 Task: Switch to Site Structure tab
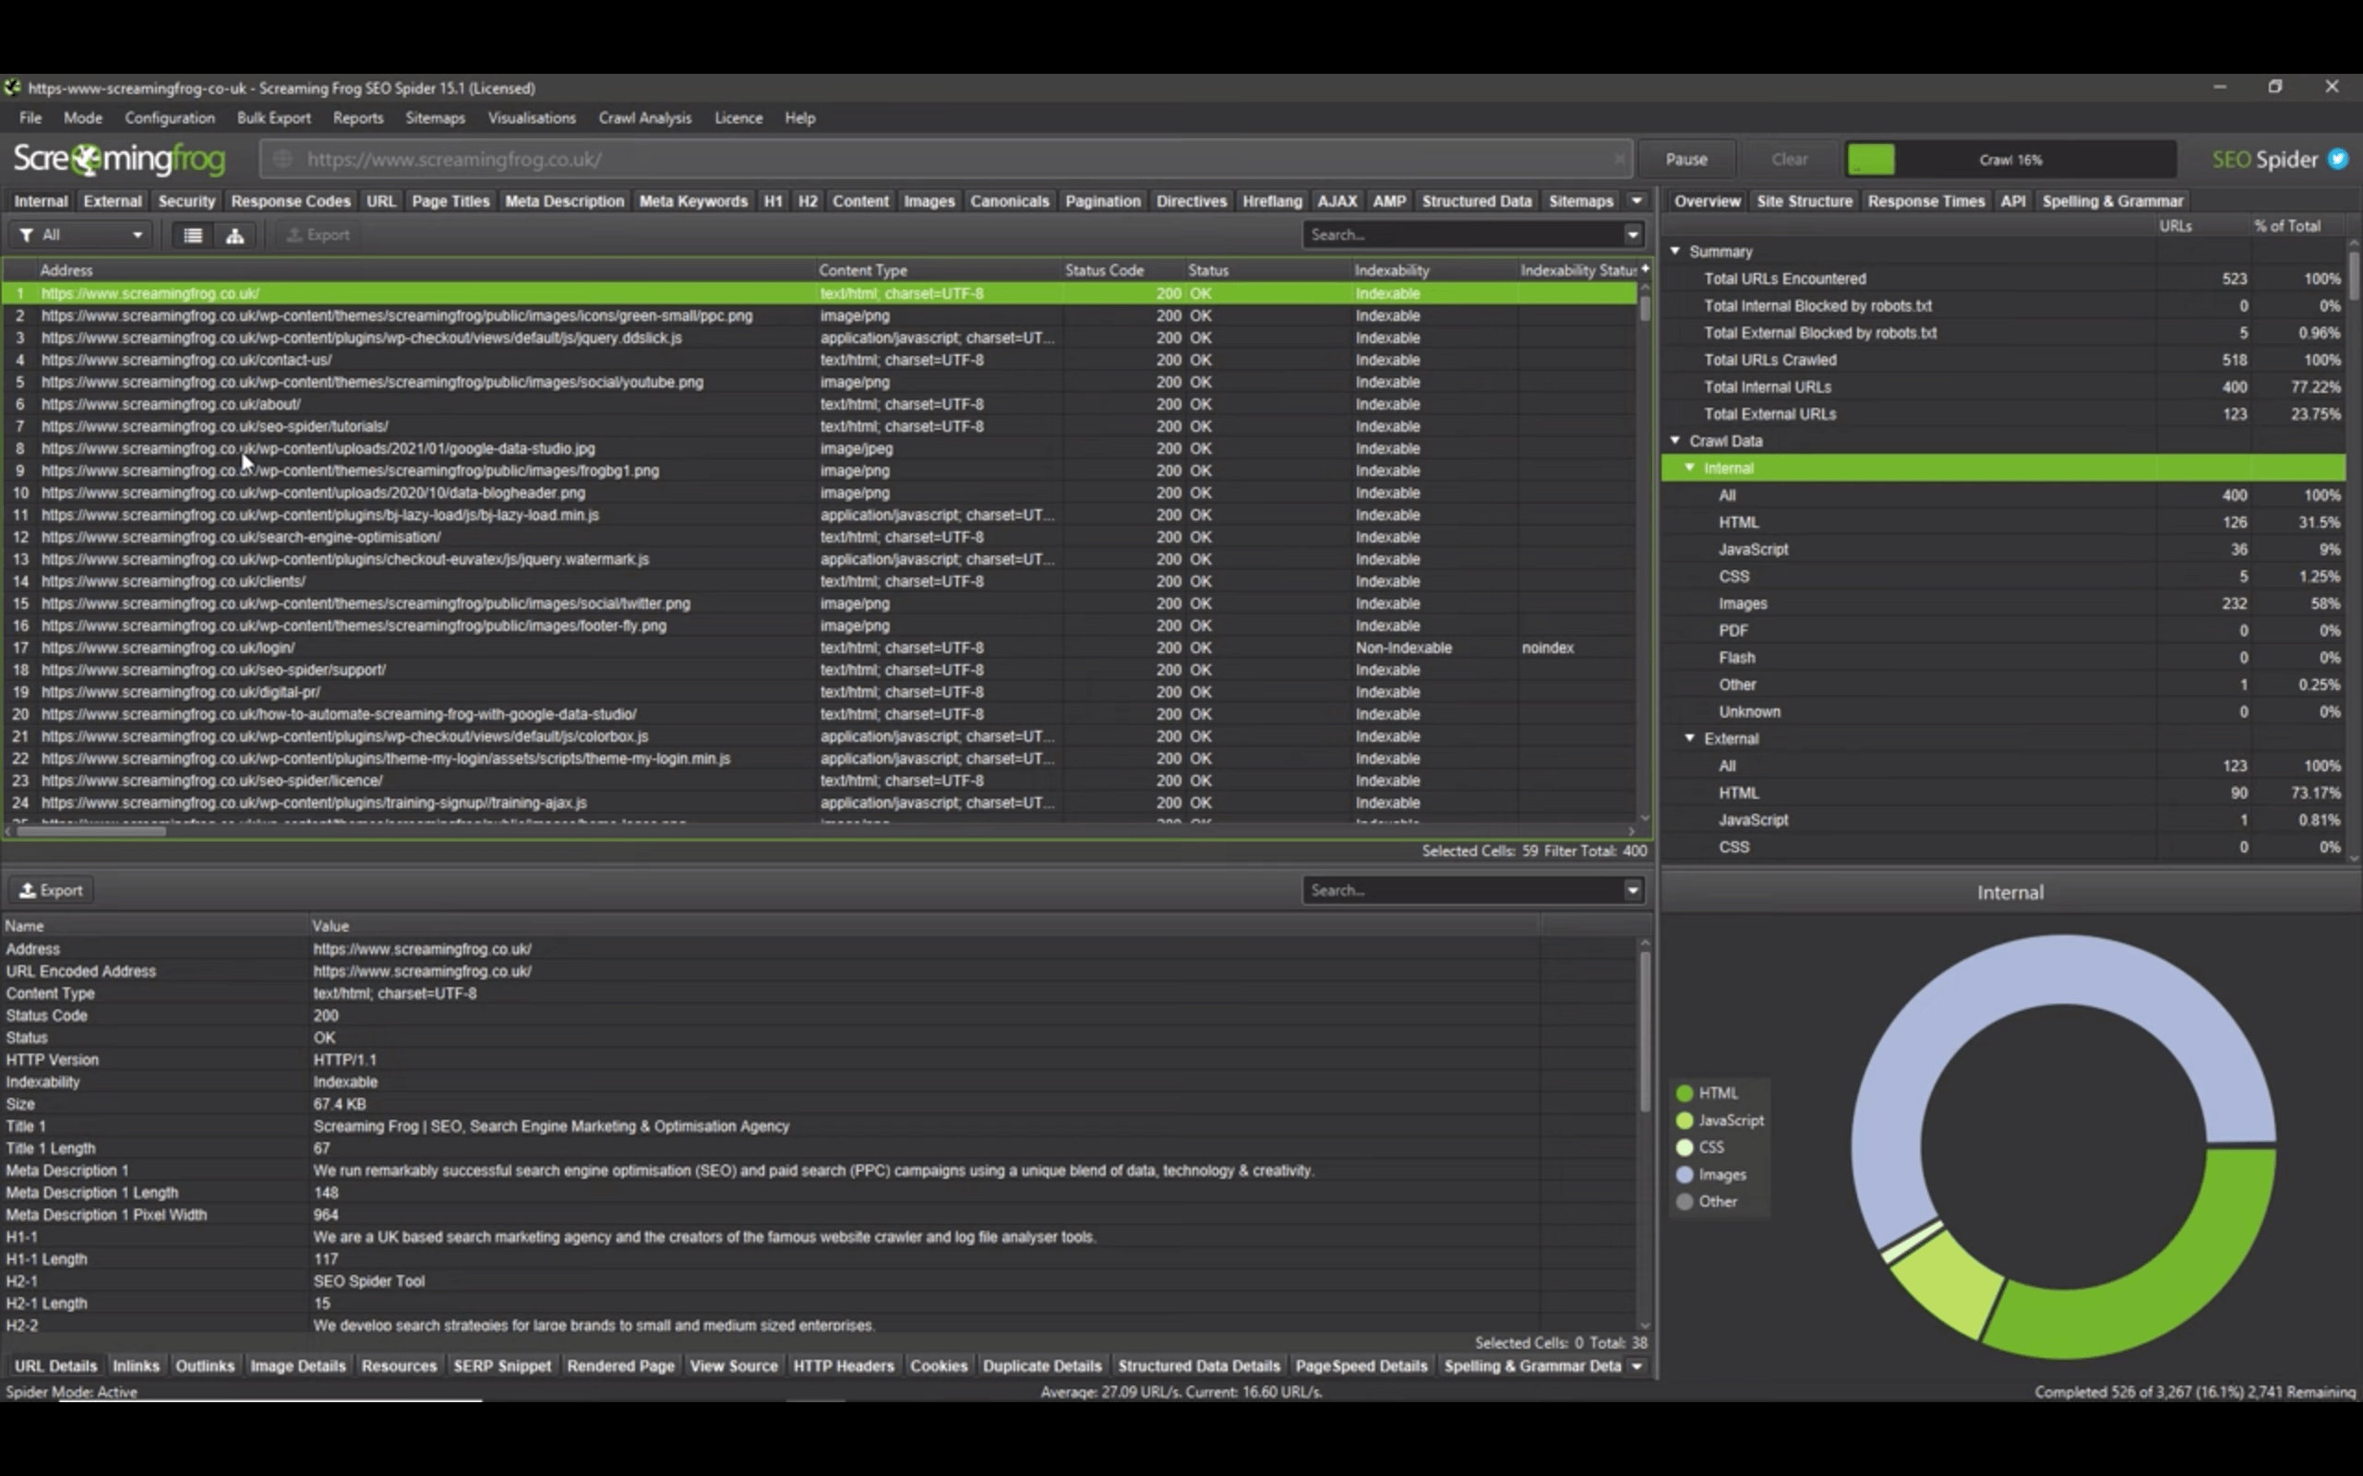point(1805,201)
